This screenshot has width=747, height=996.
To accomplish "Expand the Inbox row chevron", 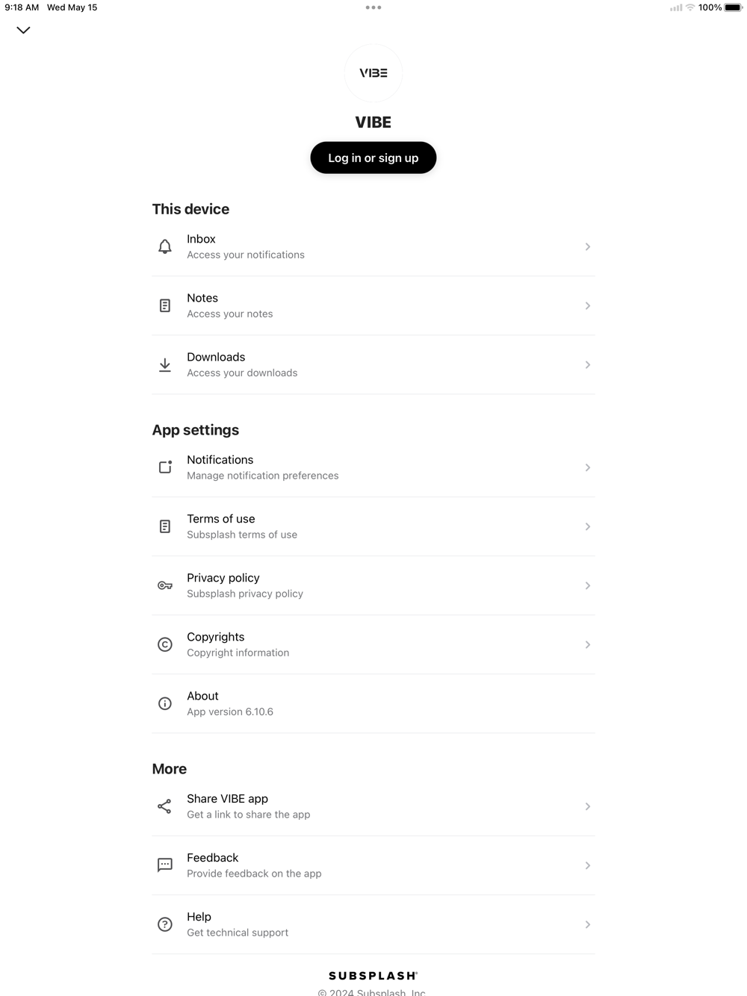I will pyautogui.click(x=588, y=246).
